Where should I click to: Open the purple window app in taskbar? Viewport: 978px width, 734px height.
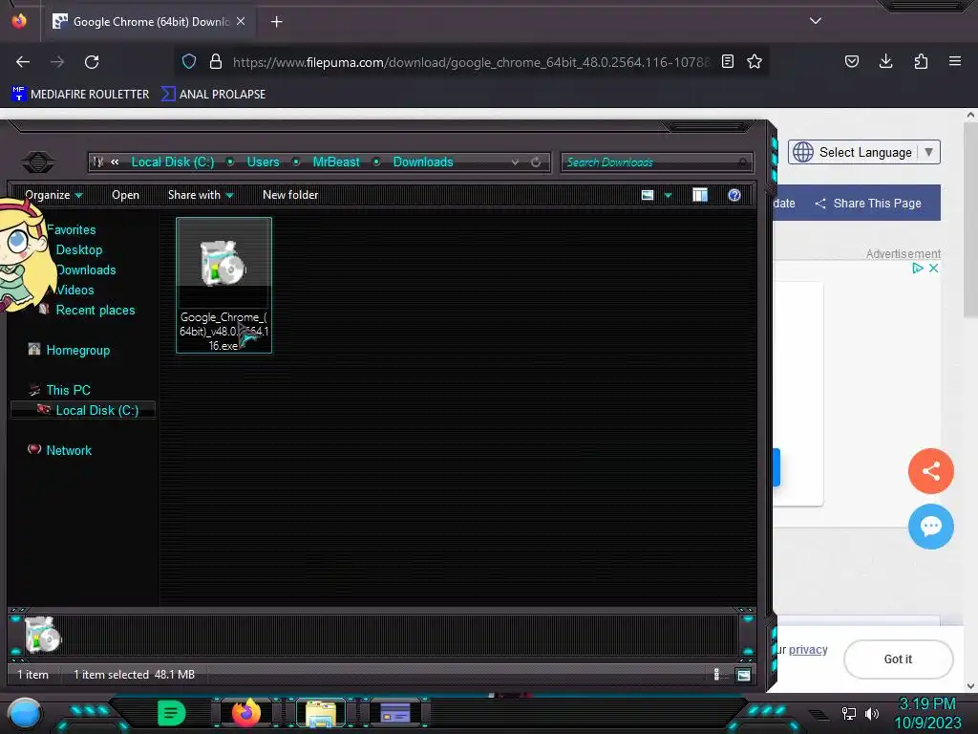(394, 713)
